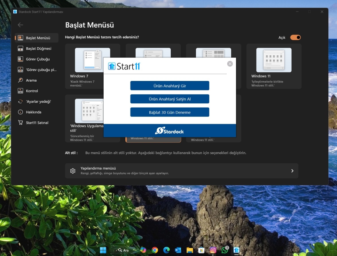Select the Arama sidebar item
Image resolution: width=337 pixels, height=256 pixels.
[31, 80]
